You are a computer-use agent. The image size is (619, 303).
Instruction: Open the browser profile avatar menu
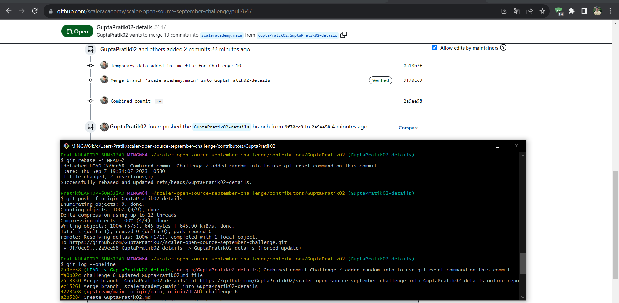point(597,11)
